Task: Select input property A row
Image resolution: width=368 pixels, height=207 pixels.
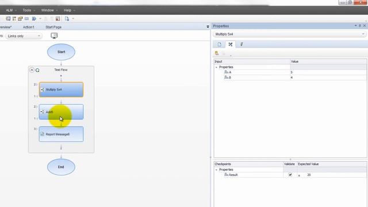Action: (290, 72)
